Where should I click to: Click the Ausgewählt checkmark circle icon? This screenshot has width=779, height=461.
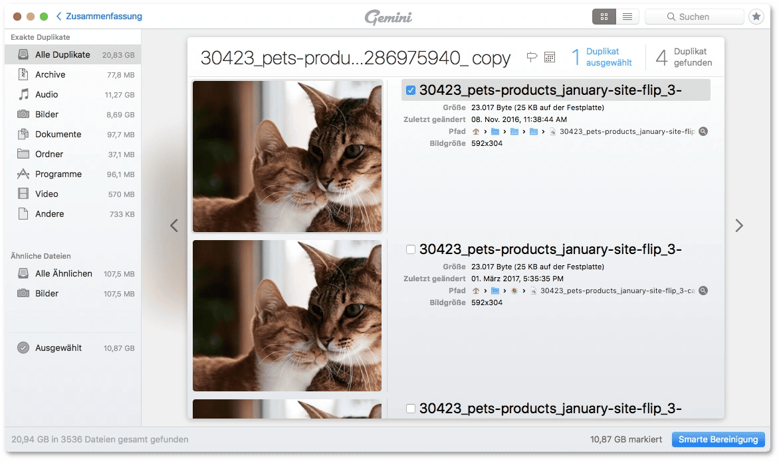tap(23, 348)
